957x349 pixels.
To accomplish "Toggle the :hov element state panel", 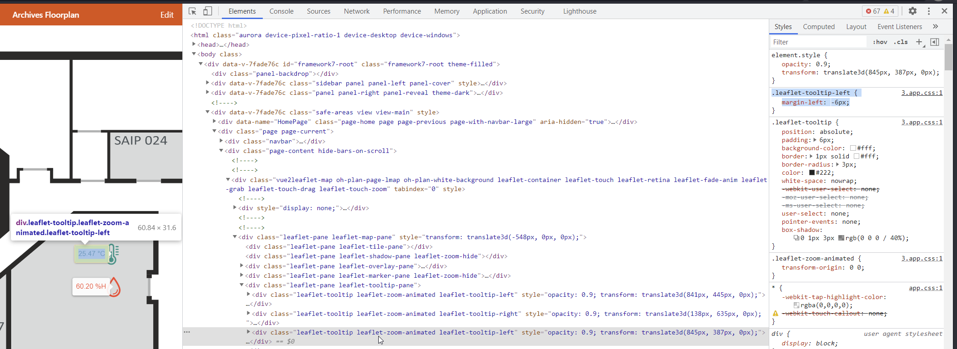I will (x=880, y=42).
